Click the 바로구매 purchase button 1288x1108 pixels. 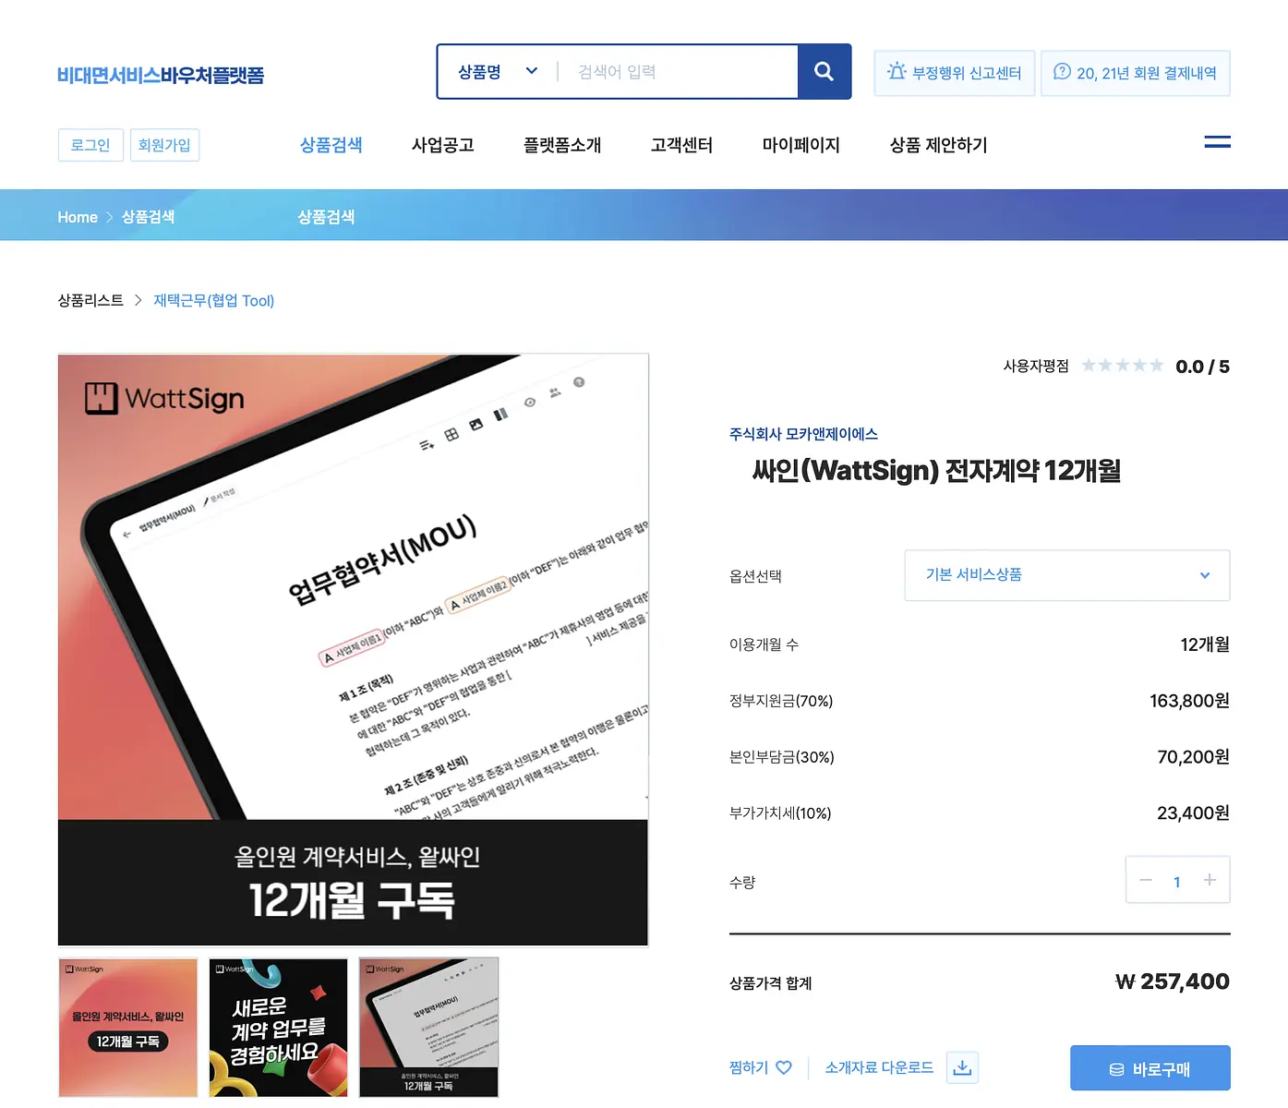(1150, 1068)
